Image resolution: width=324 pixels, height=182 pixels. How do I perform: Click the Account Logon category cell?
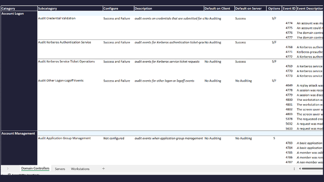[19, 14]
